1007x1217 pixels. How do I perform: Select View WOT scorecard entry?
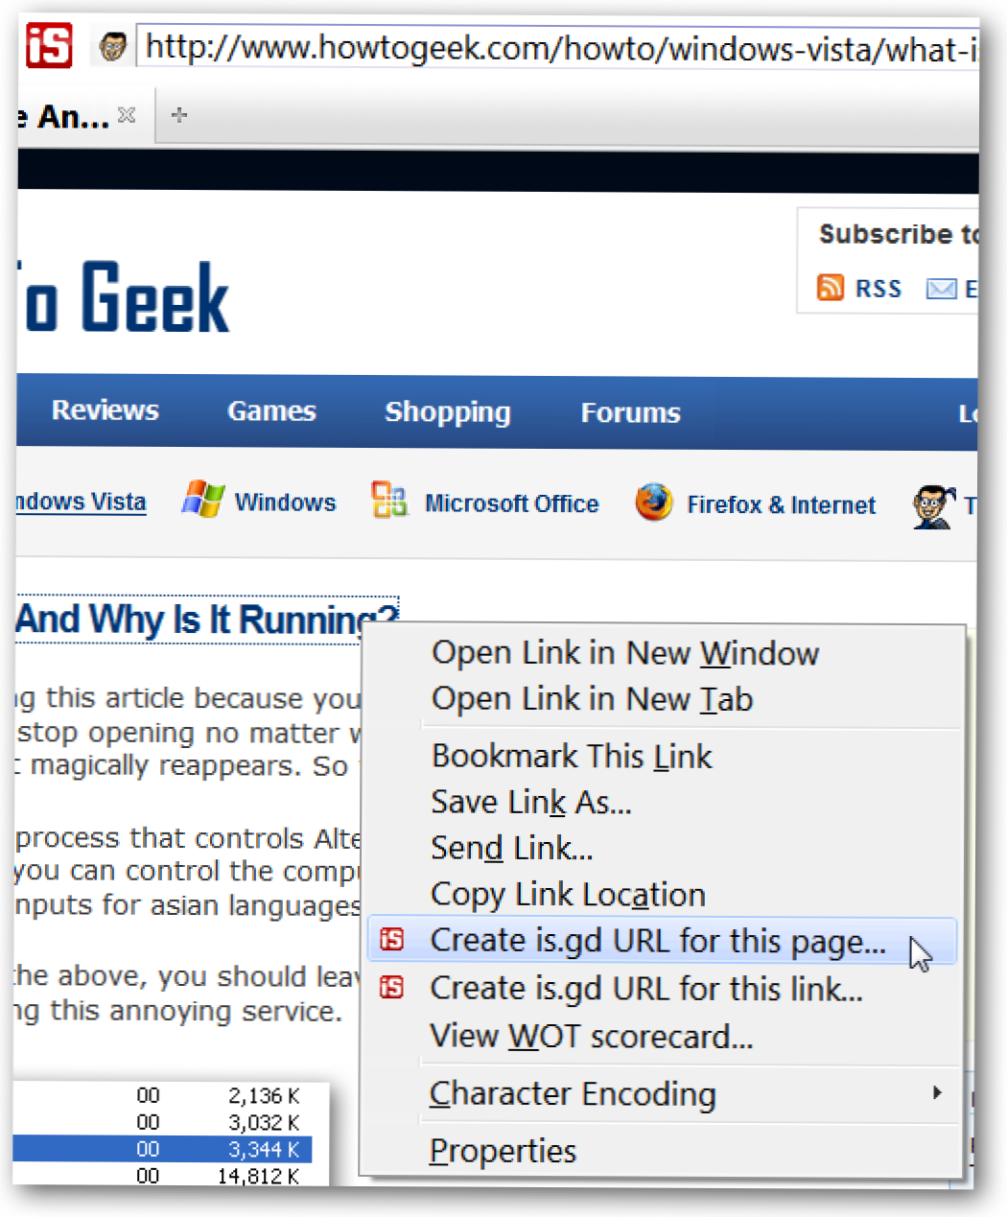coord(591,1036)
